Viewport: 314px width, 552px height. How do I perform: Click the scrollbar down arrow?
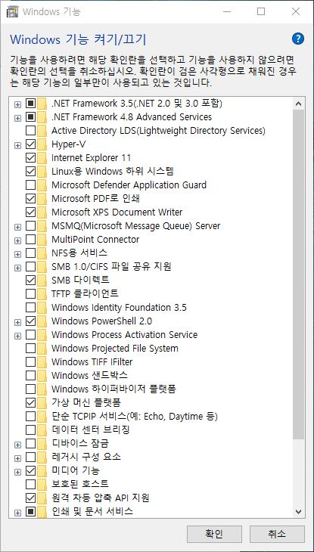pos(299,511)
